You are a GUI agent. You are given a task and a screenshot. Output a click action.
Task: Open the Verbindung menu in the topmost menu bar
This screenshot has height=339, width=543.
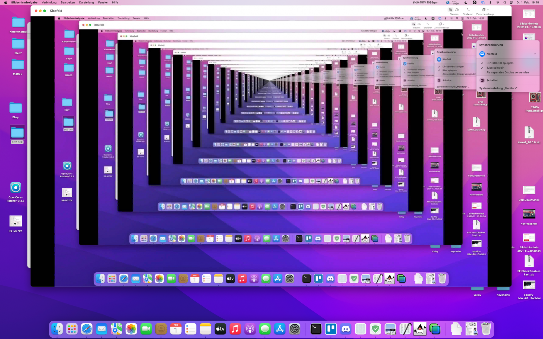(x=49, y=2)
